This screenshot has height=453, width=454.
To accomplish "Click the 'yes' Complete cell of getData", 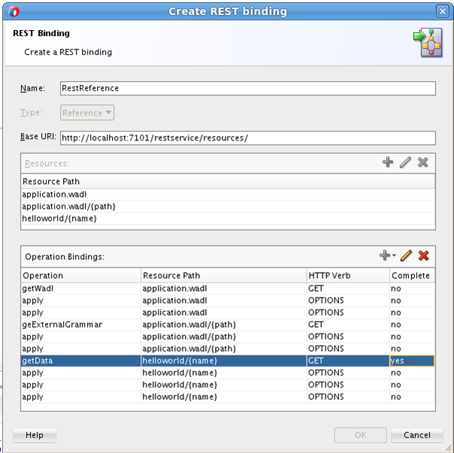I will pyautogui.click(x=412, y=361).
